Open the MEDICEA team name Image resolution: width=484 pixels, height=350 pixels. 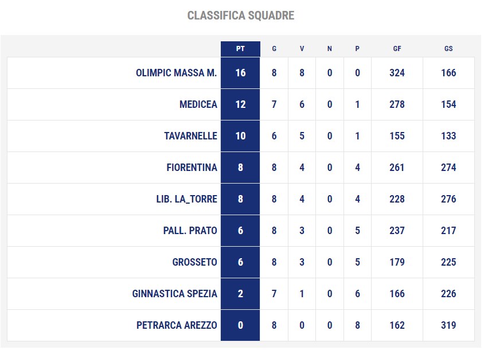click(x=198, y=104)
